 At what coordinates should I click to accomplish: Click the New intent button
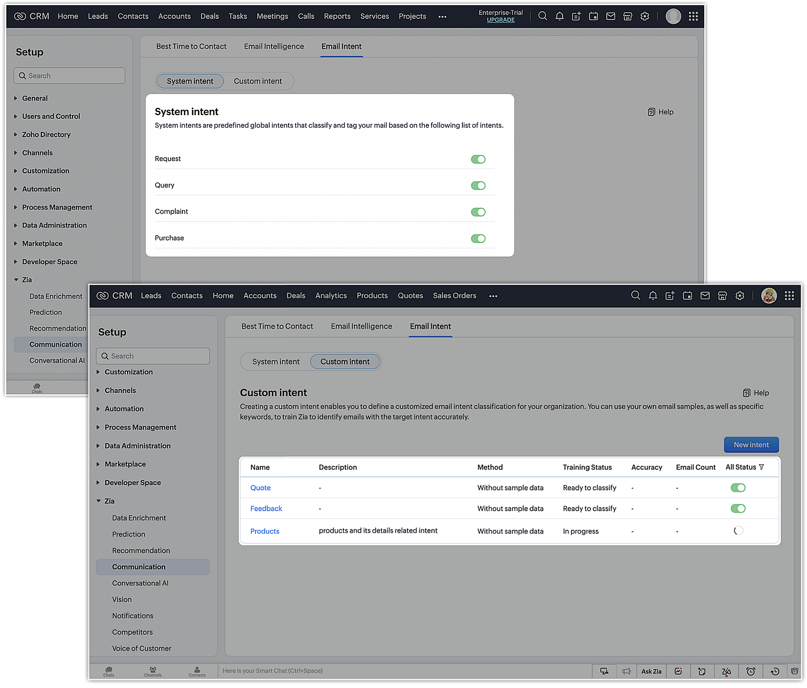pos(751,444)
